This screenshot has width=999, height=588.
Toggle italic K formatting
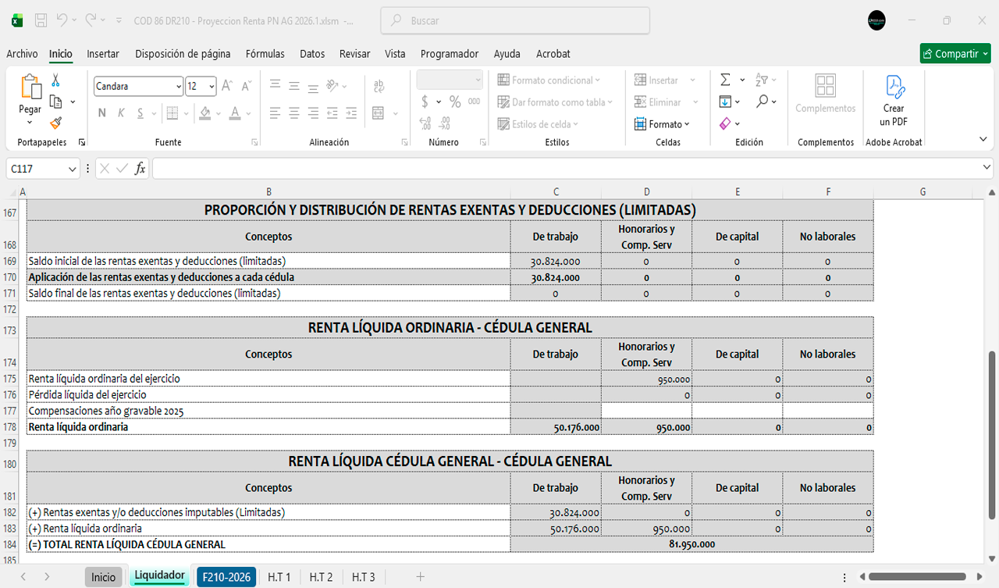click(121, 113)
